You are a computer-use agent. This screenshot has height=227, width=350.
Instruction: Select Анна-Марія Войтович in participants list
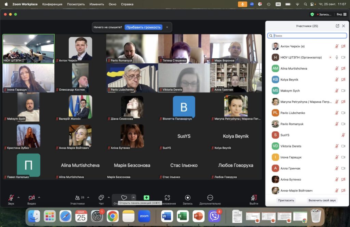click(307, 190)
